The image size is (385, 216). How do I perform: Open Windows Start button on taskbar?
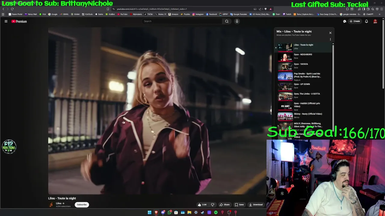(x=149, y=212)
